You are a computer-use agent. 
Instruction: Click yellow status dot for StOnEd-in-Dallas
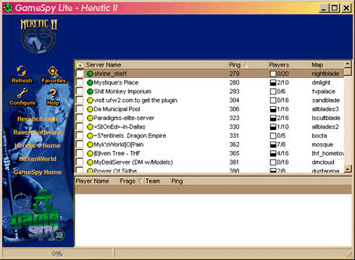(90, 127)
